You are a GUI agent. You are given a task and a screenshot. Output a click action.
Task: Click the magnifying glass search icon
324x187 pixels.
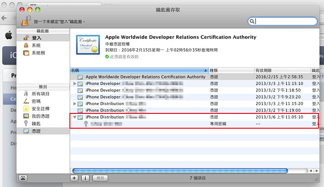pyautogui.click(x=252, y=21)
